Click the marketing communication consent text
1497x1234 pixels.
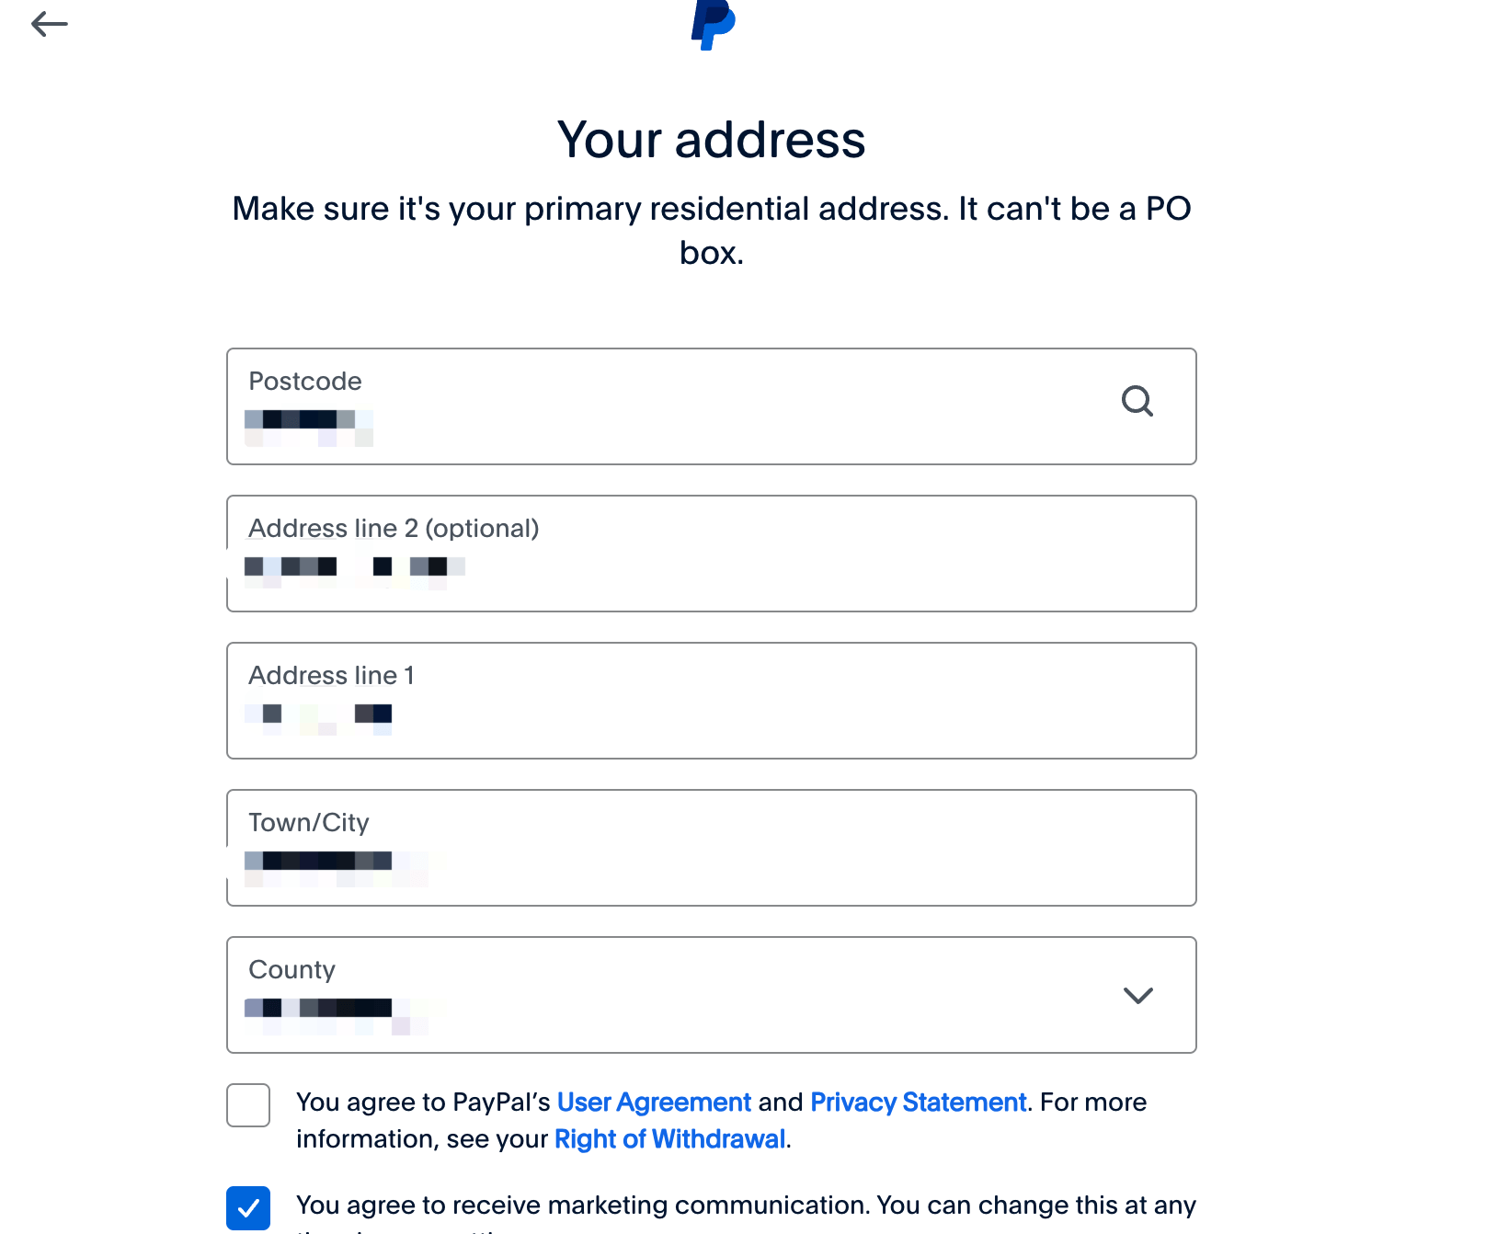click(x=745, y=1205)
